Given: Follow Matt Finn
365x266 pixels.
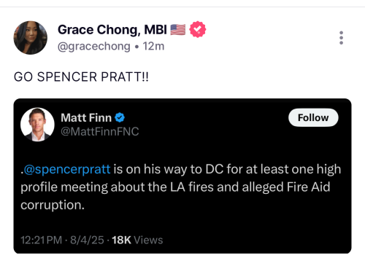Looking at the screenshot, I should click(x=313, y=117).
